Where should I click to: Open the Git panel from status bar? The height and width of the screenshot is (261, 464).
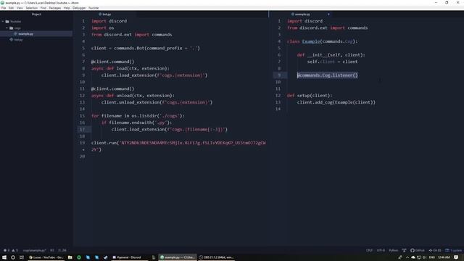(x=435, y=250)
